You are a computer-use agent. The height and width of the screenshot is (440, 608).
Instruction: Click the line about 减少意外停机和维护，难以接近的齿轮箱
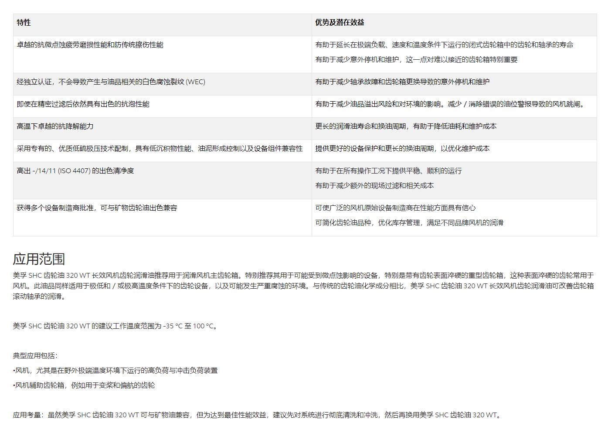[x=416, y=60]
